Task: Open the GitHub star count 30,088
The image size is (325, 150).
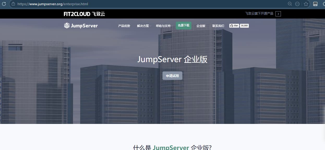Action: pos(244,26)
